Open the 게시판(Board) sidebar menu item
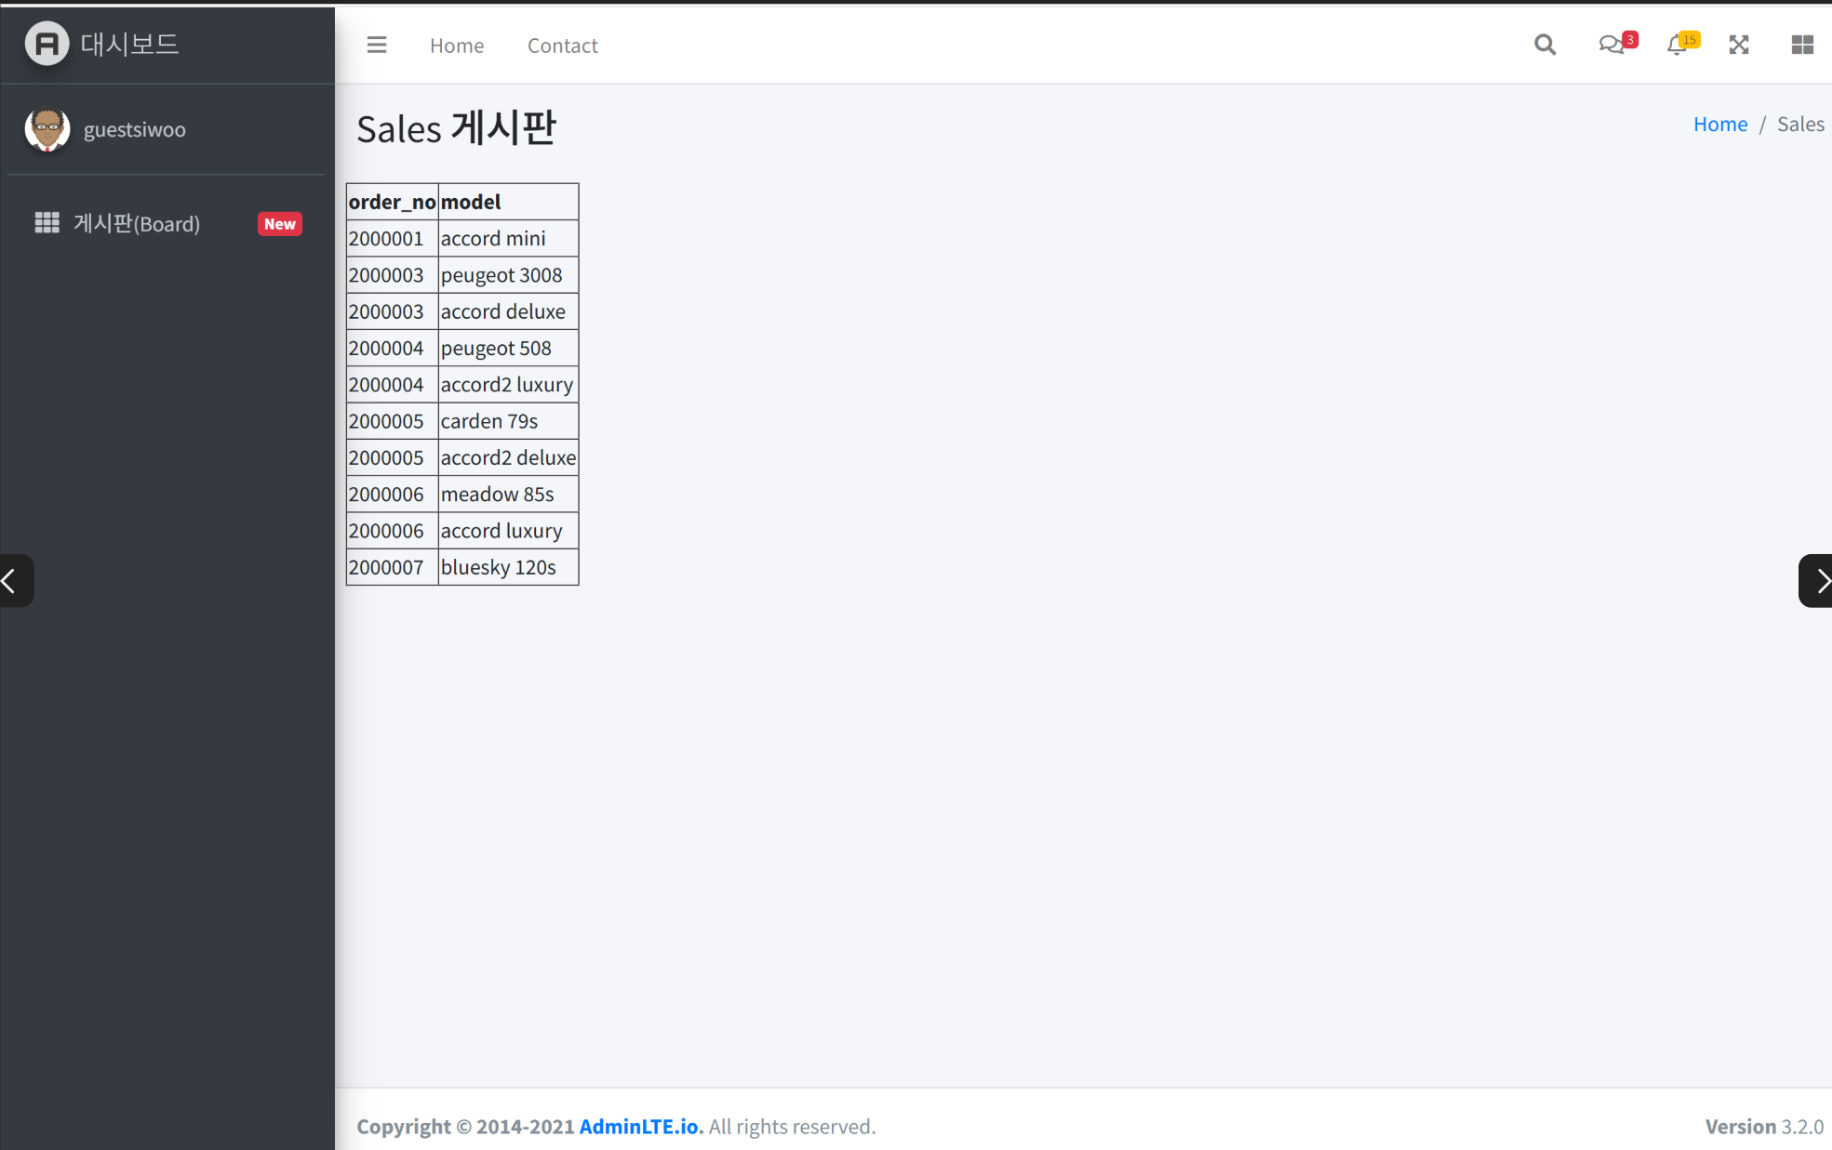 [x=137, y=224]
